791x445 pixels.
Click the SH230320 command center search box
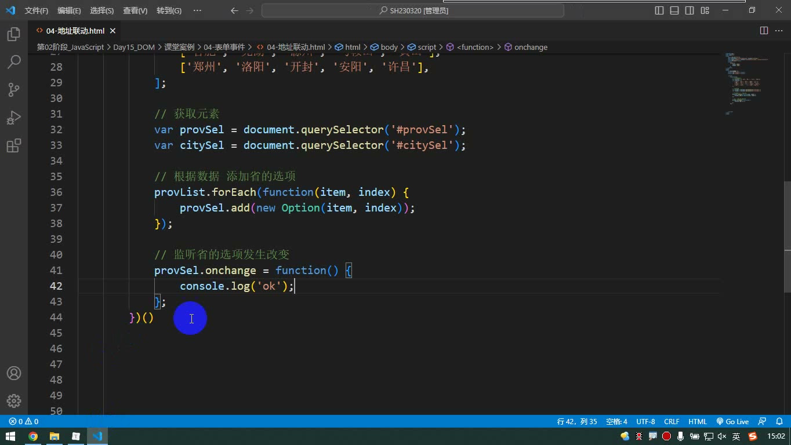(x=413, y=10)
